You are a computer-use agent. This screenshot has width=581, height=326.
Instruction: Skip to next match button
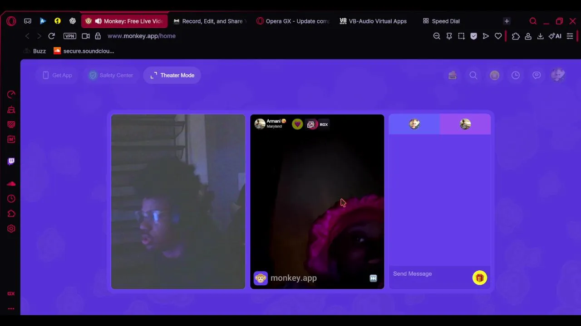tap(373, 278)
